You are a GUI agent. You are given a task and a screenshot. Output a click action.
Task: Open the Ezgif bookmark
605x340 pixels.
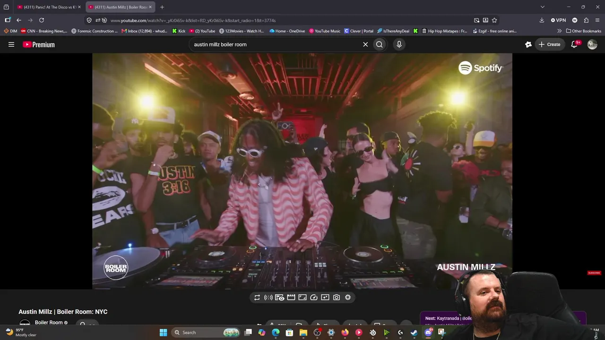[495, 31]
